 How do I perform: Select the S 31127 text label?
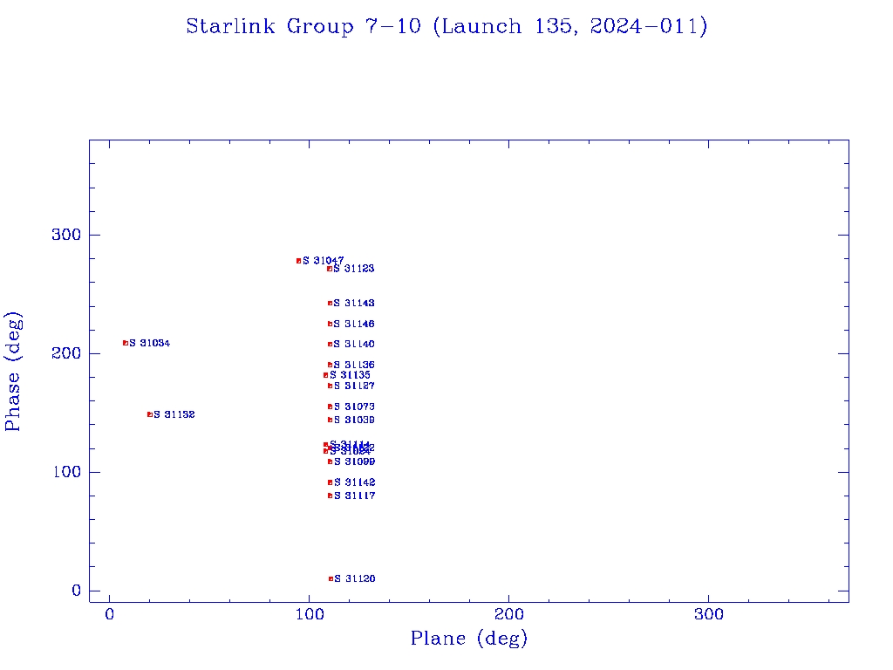point(354,386)
